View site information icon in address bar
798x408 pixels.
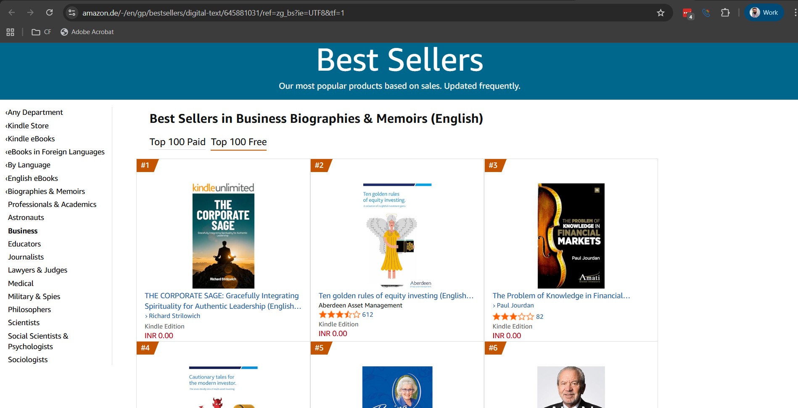72,13
